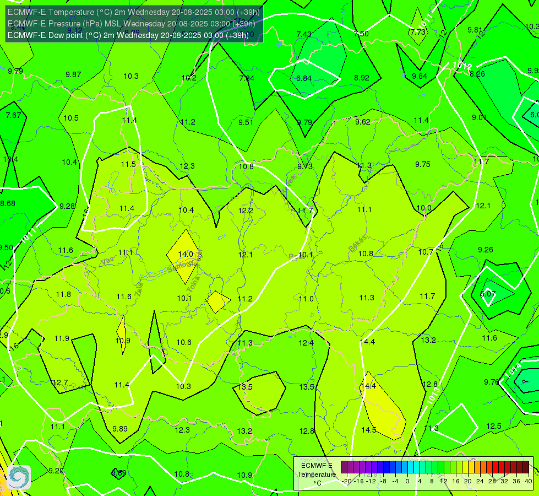539x496 pixels.
Task: Click the 11.5 value on the map
Action: [128, 165]
